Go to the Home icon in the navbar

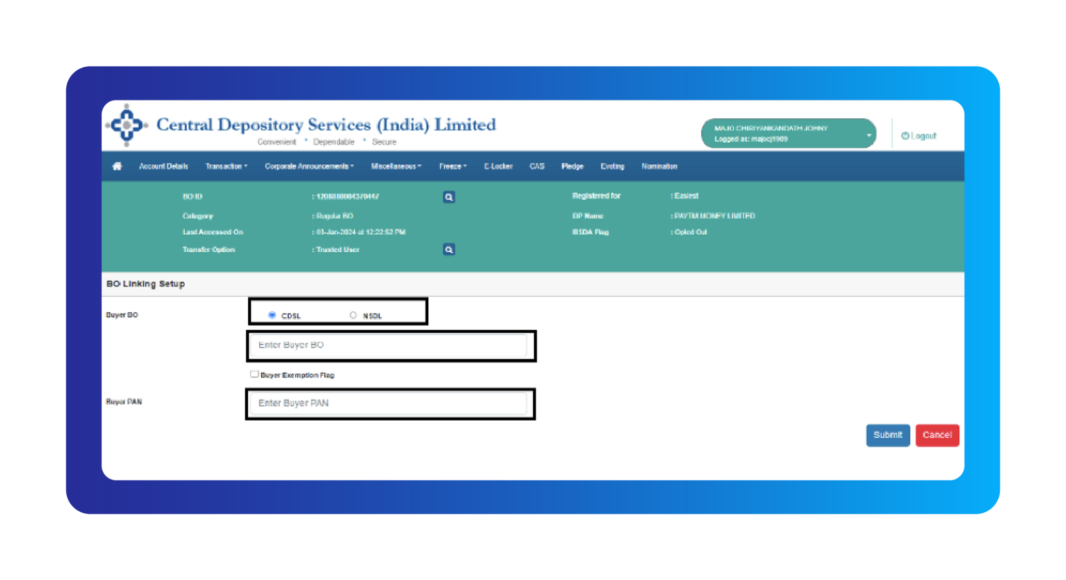117,166
